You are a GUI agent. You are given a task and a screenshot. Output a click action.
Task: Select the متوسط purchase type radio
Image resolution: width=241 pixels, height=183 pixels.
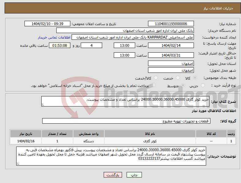(x=183, y=85)
